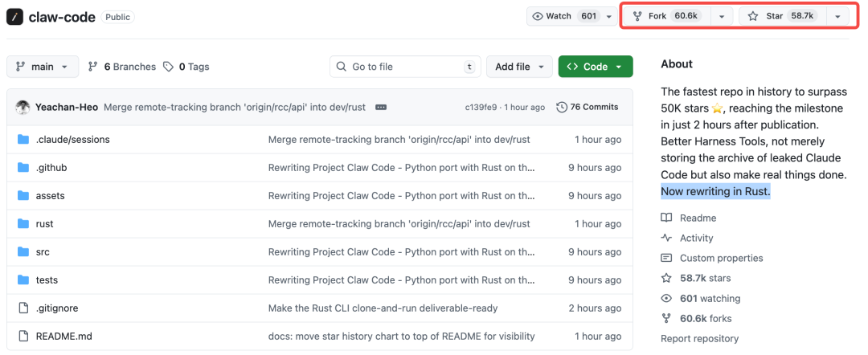Click the claw-code repository avatar icon

tap(14, 16)
